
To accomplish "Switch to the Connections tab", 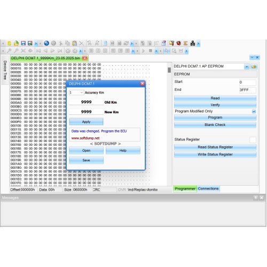I will 208,189.
